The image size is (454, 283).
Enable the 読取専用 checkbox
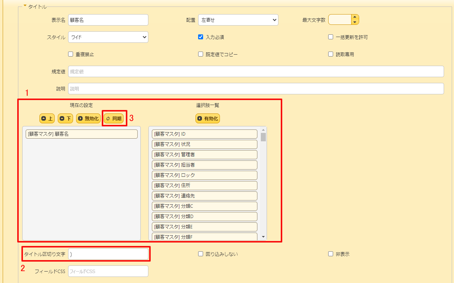(330, 54)
